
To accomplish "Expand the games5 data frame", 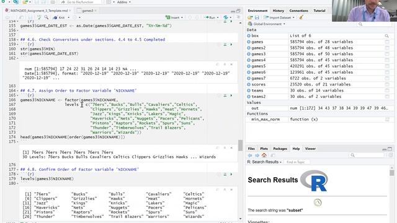I will pos(249,66).
